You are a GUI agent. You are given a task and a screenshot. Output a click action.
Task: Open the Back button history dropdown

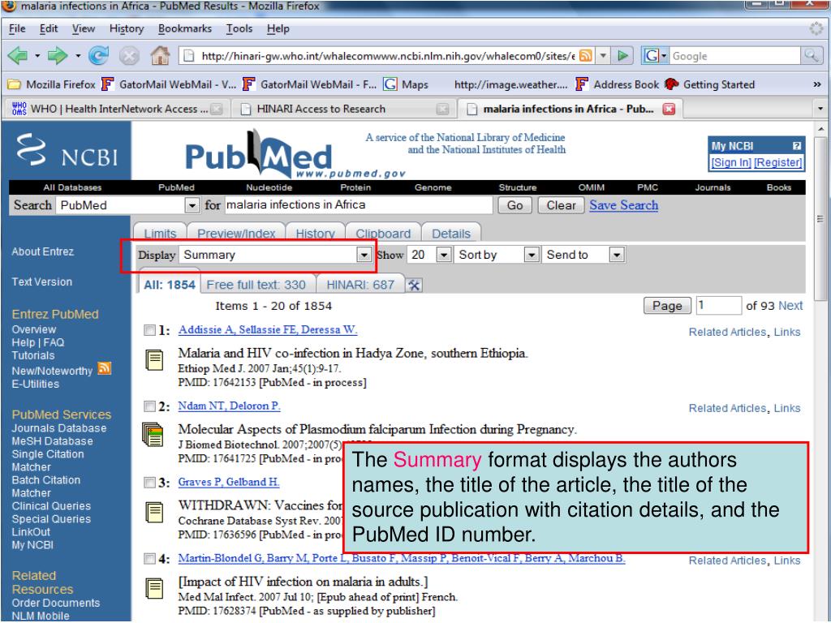37,56
